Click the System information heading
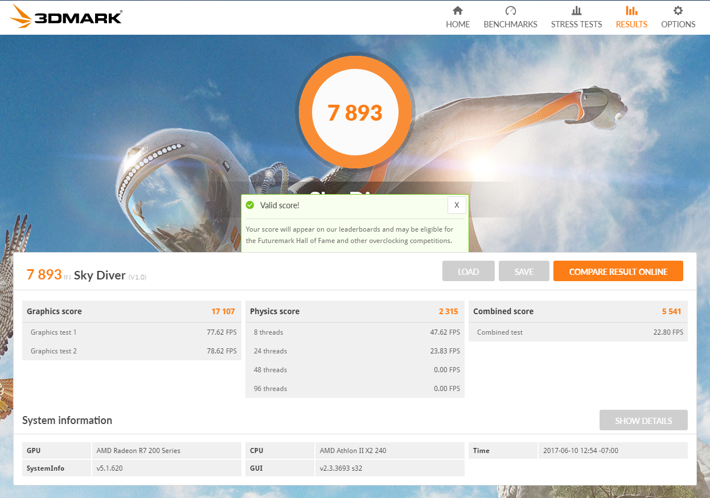 point(67,421)
